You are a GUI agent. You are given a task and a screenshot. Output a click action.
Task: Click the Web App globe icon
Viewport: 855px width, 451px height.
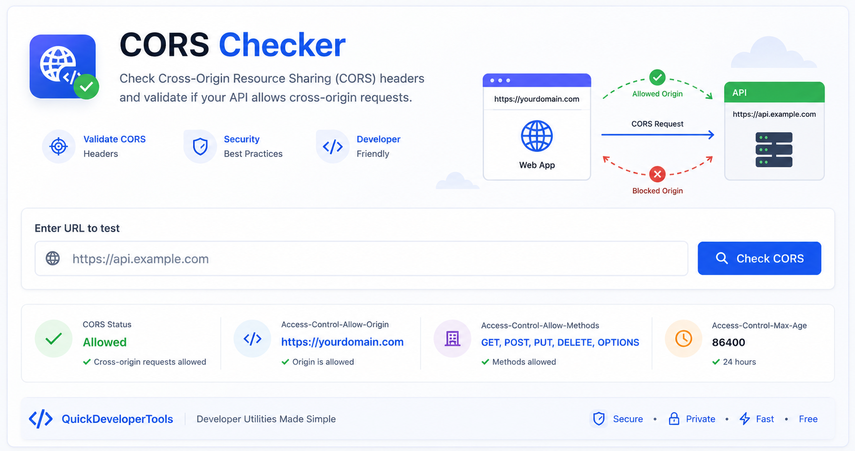click(537, 136)
